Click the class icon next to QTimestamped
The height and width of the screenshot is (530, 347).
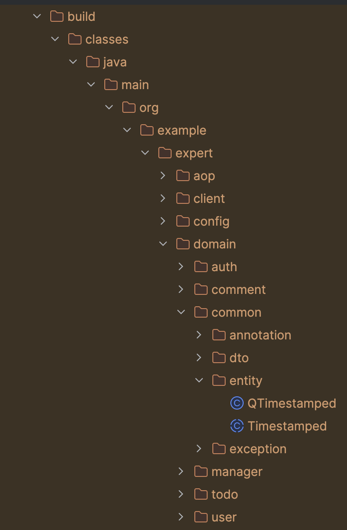pos(237,403)
